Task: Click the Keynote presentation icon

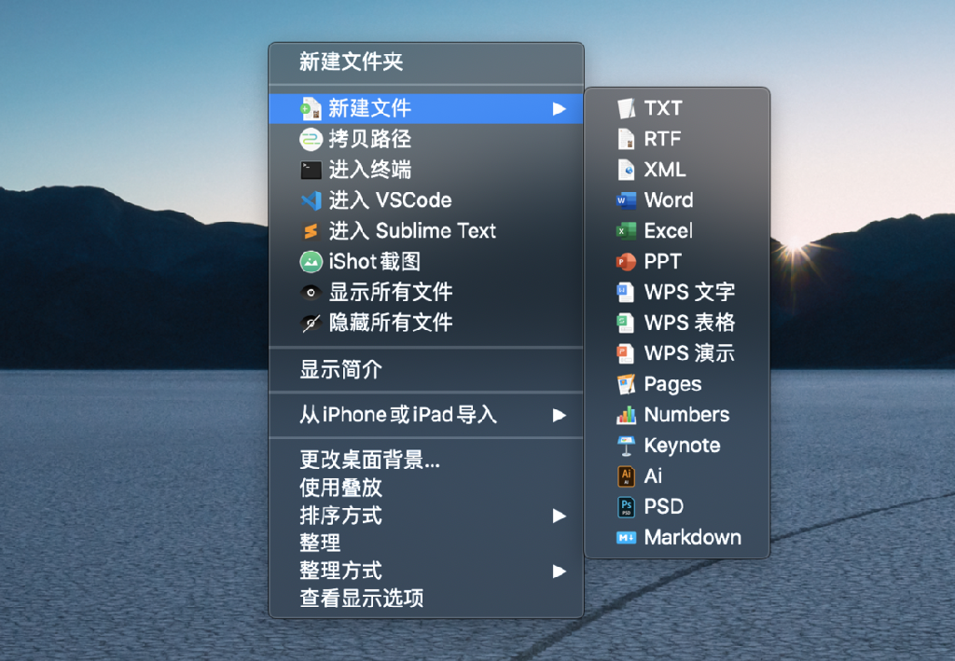Action: click(626, 446)
